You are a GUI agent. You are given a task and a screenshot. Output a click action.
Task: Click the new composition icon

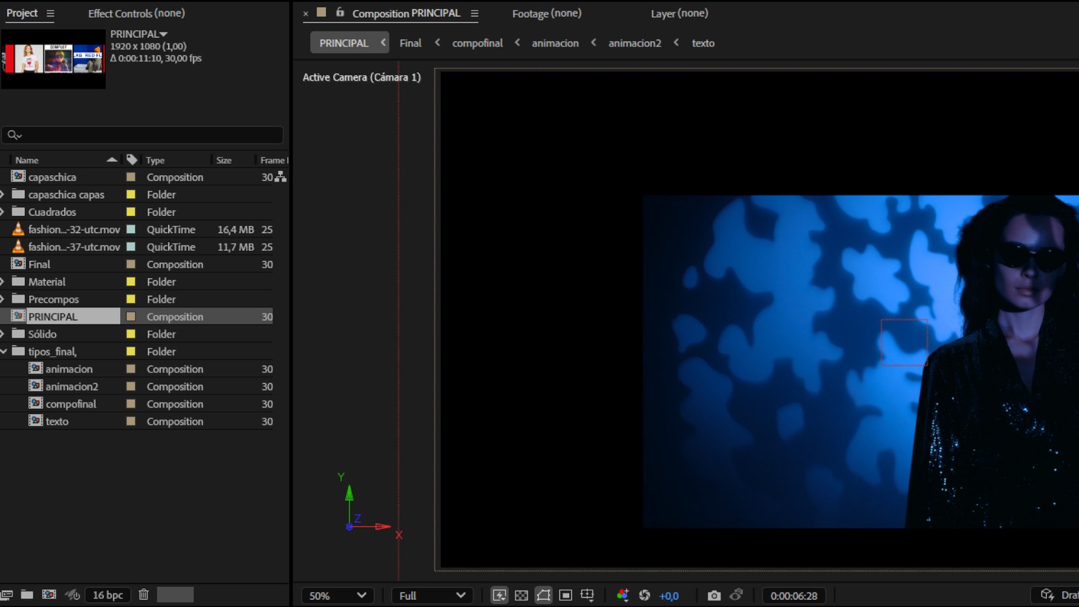click(x=49, y=595)
